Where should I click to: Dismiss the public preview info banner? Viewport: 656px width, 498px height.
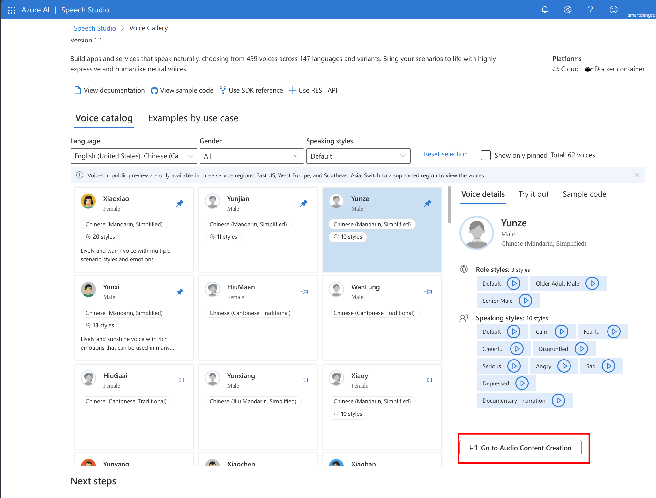[637, 175]
